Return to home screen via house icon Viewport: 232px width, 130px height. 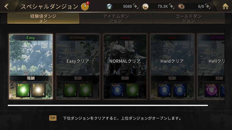(x=225, y=6)
